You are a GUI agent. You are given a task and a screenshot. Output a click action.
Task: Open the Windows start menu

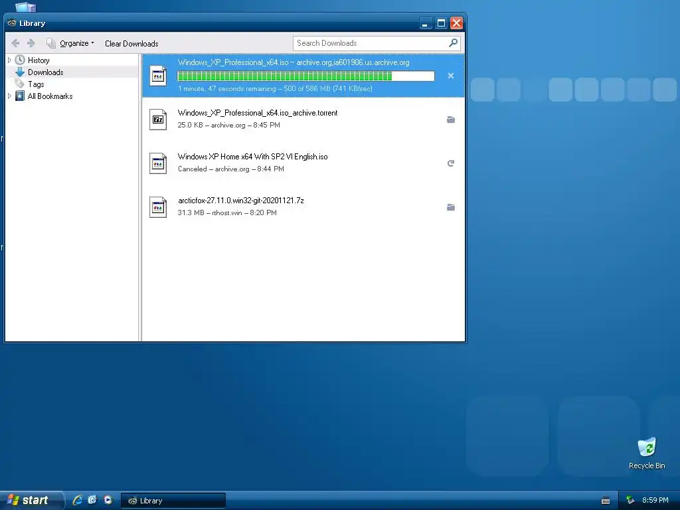31,500
